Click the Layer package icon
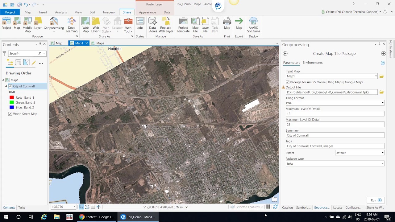The height and width of the screenshot is (222, 395). click(x=38, y=23)
